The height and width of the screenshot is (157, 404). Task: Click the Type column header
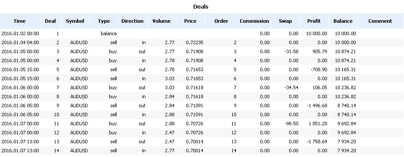coord(104,21)
